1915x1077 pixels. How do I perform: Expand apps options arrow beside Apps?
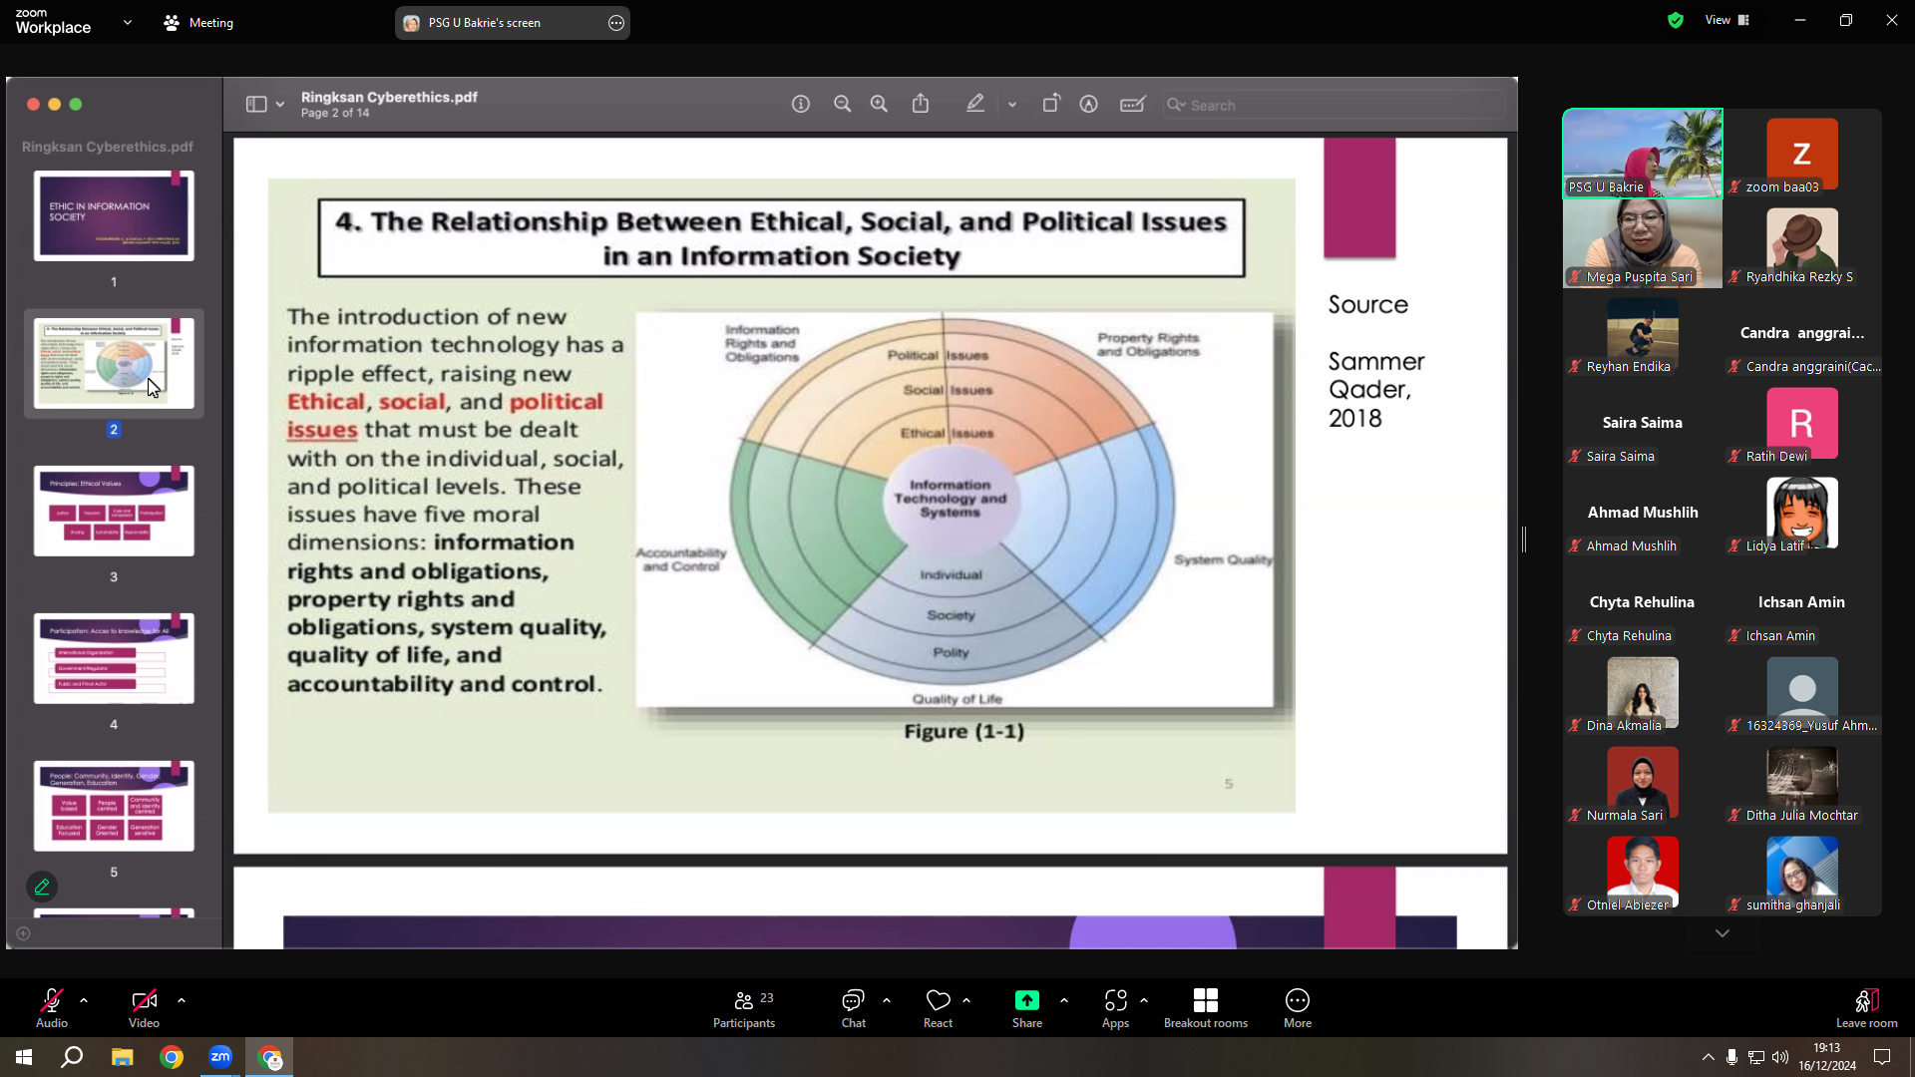(x=1144, y=999)
